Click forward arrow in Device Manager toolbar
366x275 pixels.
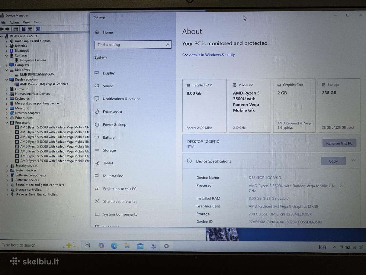click(x=7, y=29)
